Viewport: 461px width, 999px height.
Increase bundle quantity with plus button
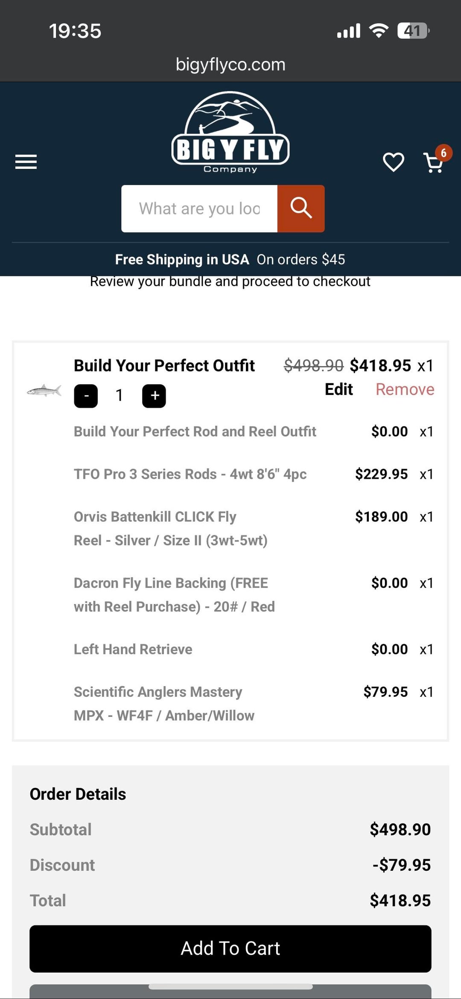tap(154, 396)
